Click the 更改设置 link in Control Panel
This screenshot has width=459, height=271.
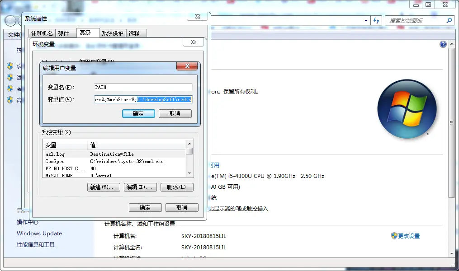(x=409, y=236)
